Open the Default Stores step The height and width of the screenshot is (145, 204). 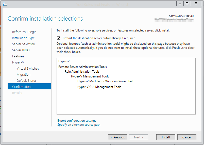27,81
